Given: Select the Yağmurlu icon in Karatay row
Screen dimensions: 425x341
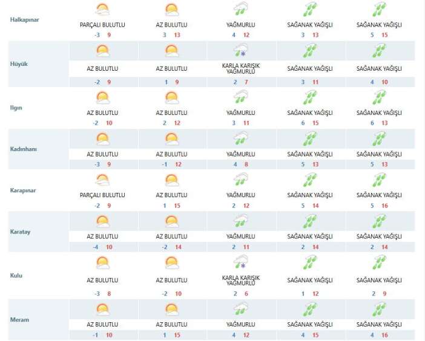Looking at the screenshot, I should [x=240, y=221].
